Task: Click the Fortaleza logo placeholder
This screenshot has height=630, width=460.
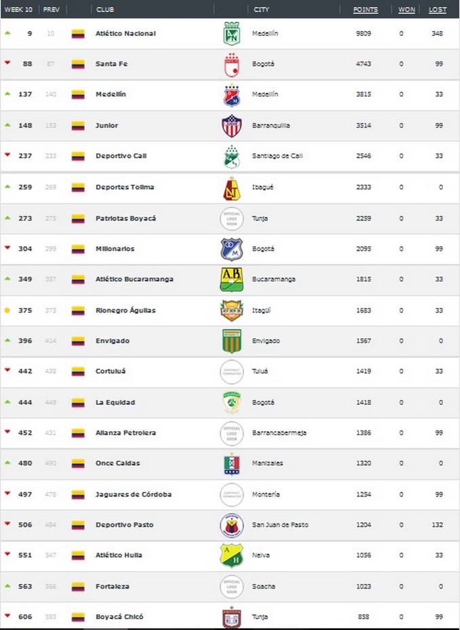Action: click(232, 586)
